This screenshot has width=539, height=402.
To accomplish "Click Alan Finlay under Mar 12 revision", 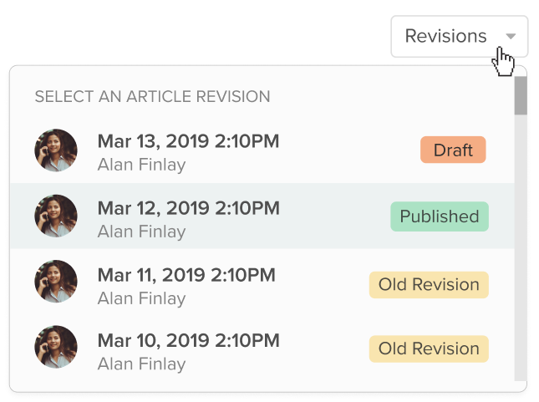I will (141, 231).
